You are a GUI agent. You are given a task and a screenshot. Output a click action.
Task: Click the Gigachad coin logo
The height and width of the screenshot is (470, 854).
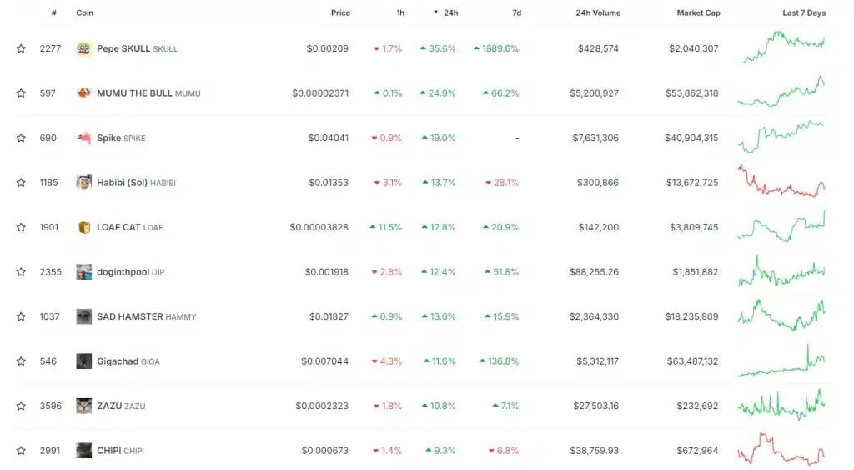coord(84,361)
